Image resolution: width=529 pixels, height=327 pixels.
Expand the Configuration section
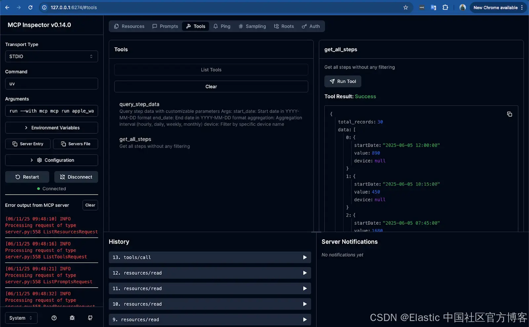click(x=52, y=160)
